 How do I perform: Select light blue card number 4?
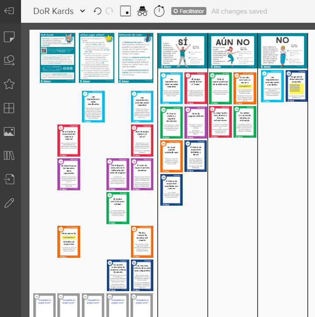(142, 107)
